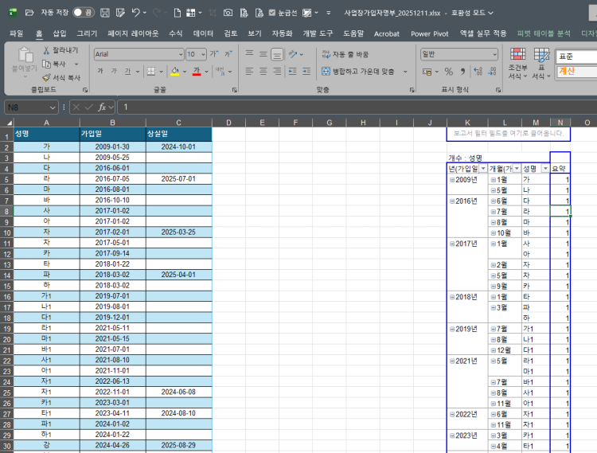Open the 개월(가입일) filter dropdown
597x453 pixels.
tap(517, 168)
